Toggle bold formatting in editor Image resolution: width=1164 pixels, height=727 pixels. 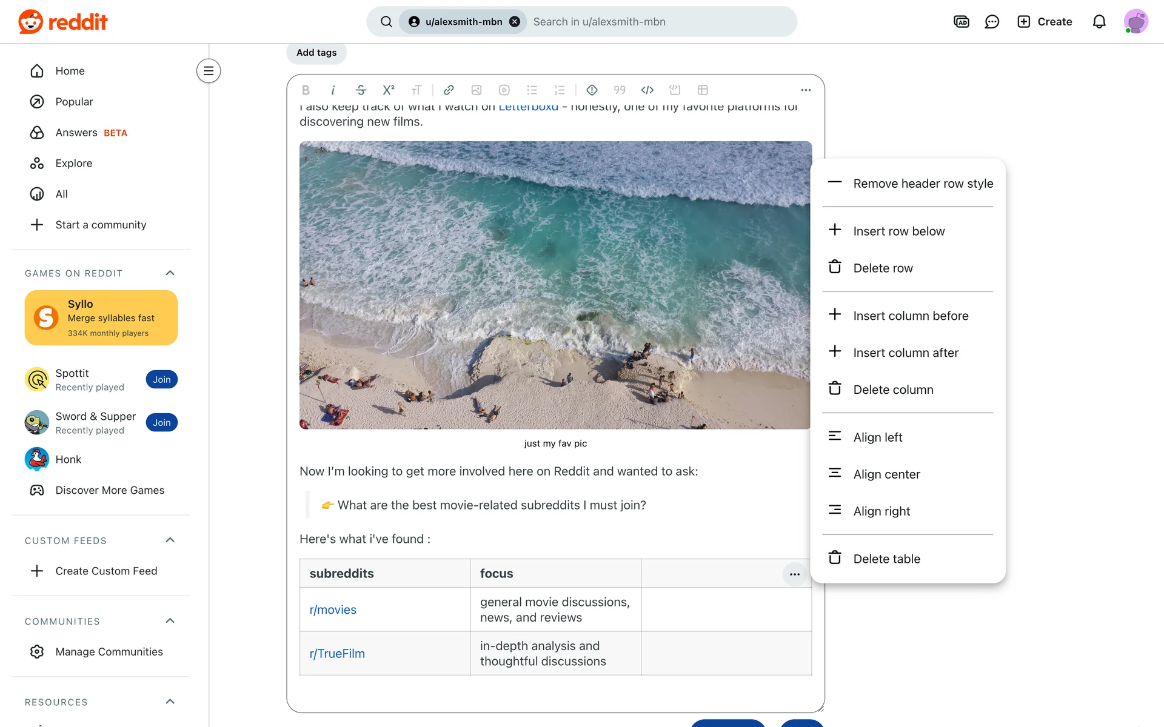tap(306, 90)
